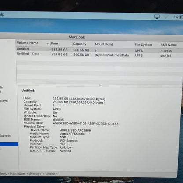This screenshot has width=183, height=183.
Task: Click Untitled in the path bar
Action: 51,174
